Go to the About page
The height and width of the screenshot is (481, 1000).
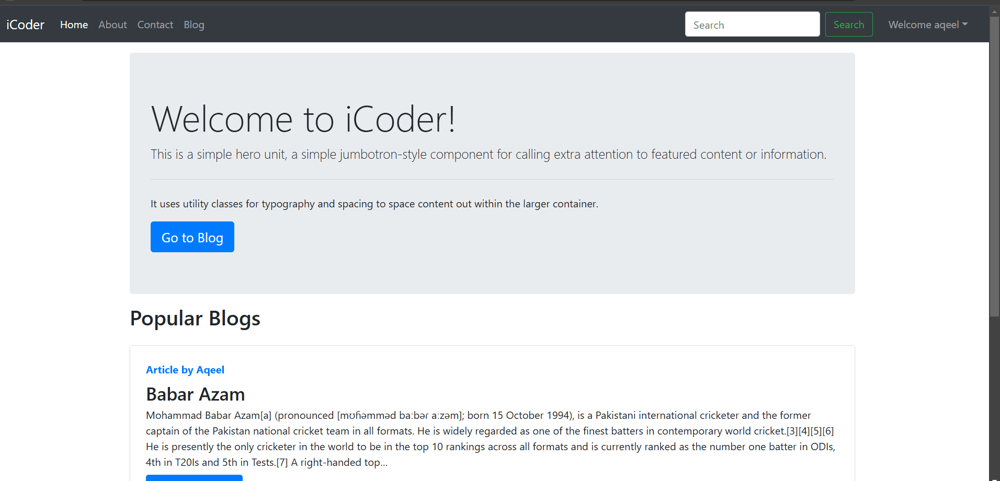112,25
